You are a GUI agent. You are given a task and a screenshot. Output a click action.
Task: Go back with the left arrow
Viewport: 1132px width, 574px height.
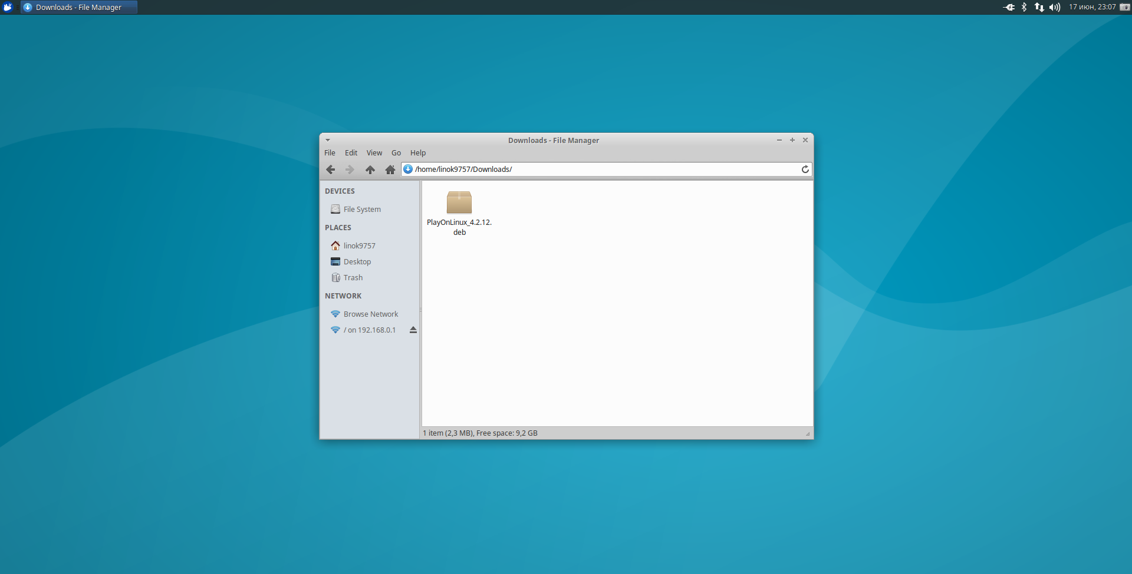(330, 170)
